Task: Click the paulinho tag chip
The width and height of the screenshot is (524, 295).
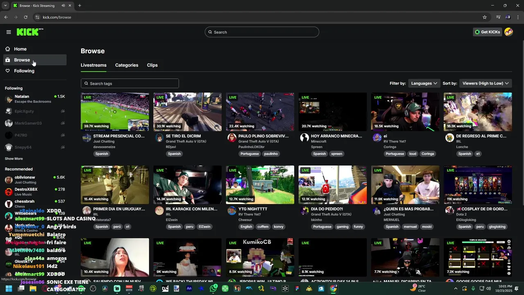Action: tap(271, 154)
